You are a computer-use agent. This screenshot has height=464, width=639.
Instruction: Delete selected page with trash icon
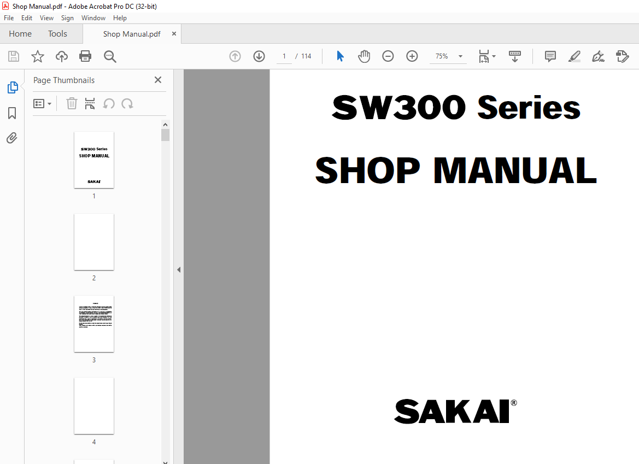[72, 103]
